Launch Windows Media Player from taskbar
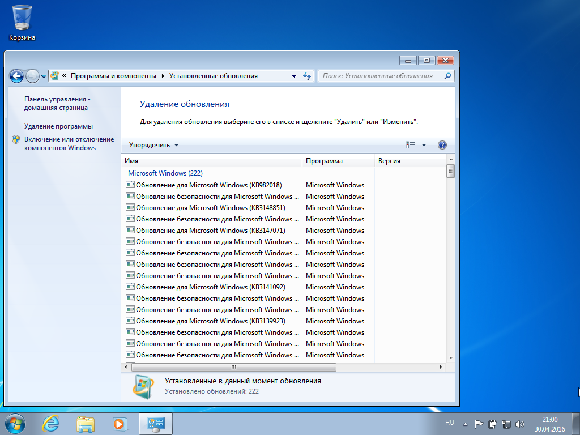 pos(120,424)
